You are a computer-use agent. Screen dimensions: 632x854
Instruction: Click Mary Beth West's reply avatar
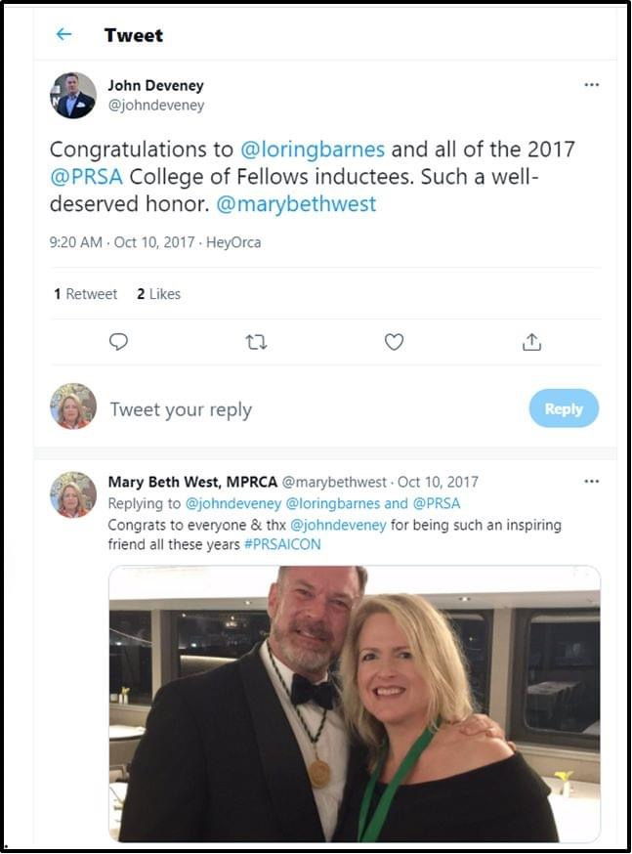(73, 493)
